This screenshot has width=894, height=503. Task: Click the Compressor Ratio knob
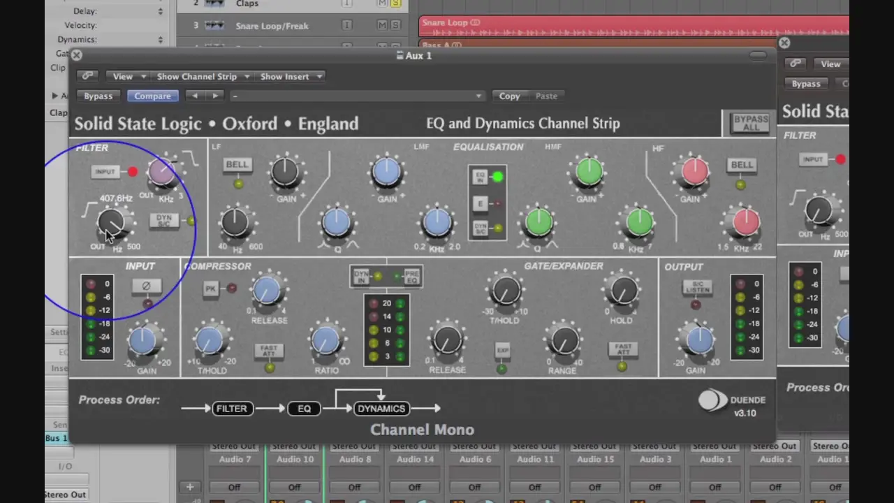click(x=325, y=342)
